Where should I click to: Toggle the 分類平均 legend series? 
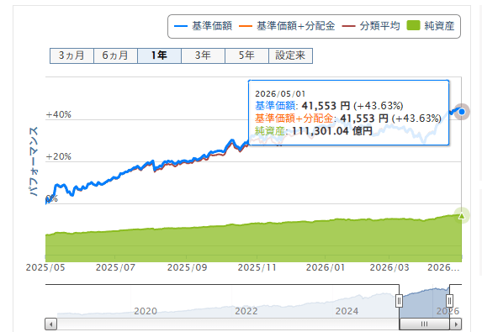371,26
